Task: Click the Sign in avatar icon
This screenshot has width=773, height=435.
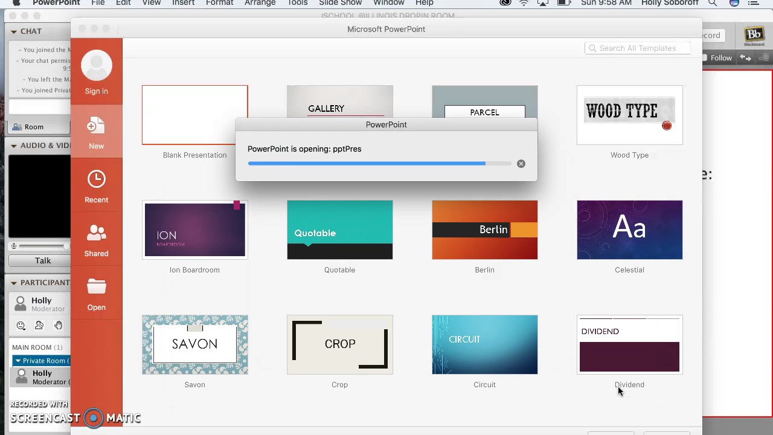Action: [x=97, y=65]
